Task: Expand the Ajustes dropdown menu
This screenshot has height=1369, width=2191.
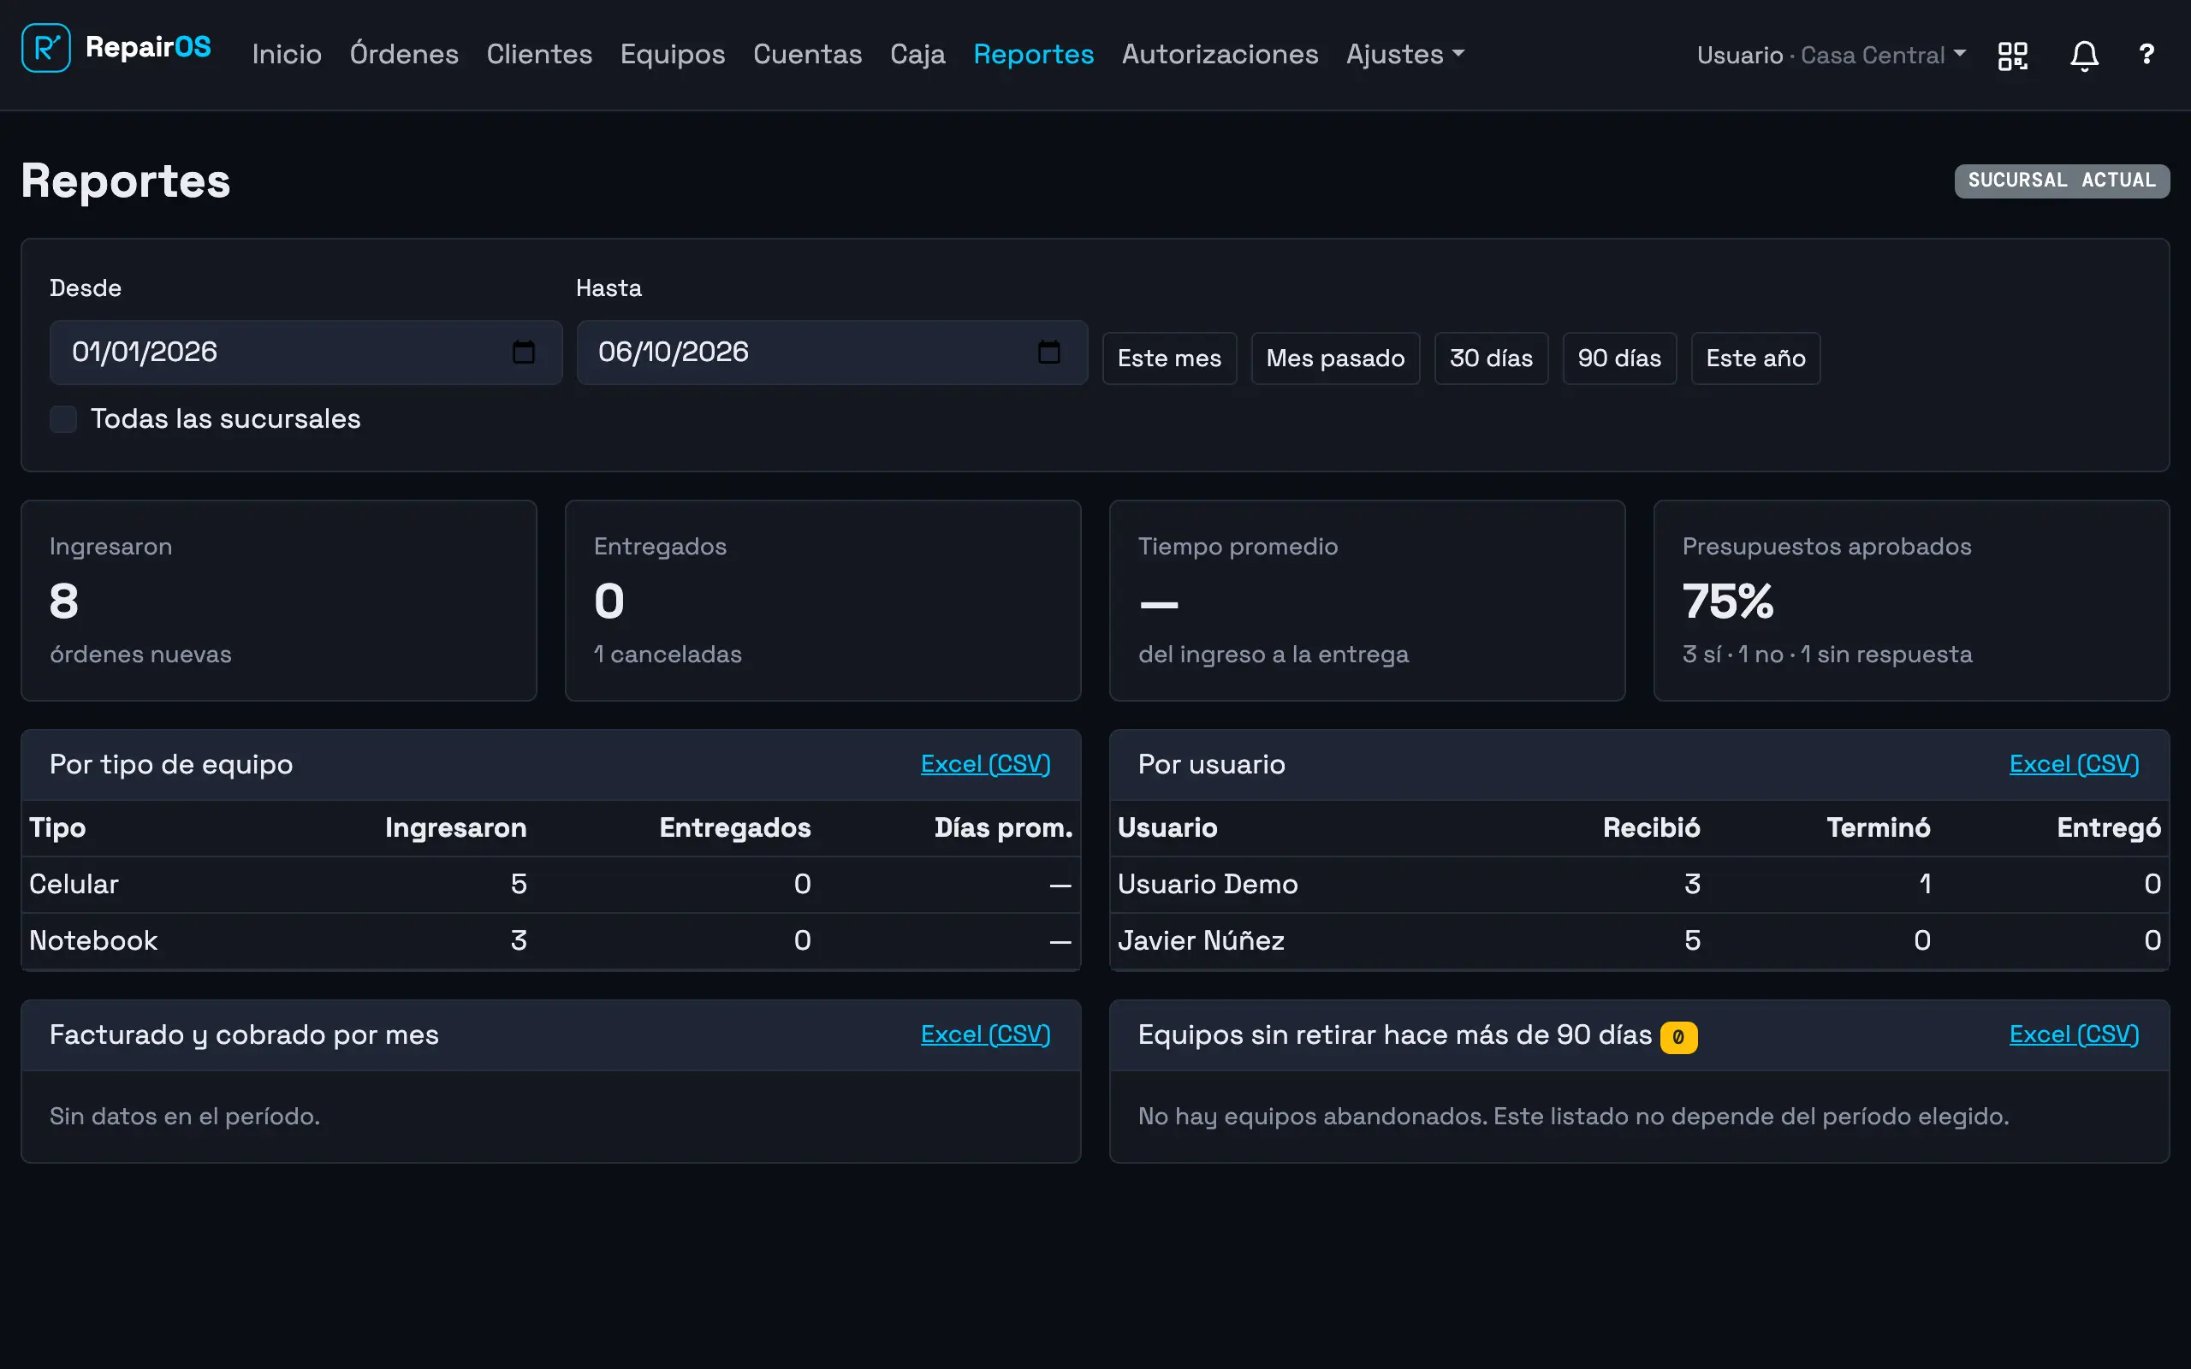Action: coord(1404,54)
